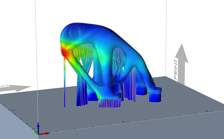Image resolution: width=224 pixels, height=139 pixels.
Task: Click the green Y axis arrow
Action: click(x=36, y=132)
